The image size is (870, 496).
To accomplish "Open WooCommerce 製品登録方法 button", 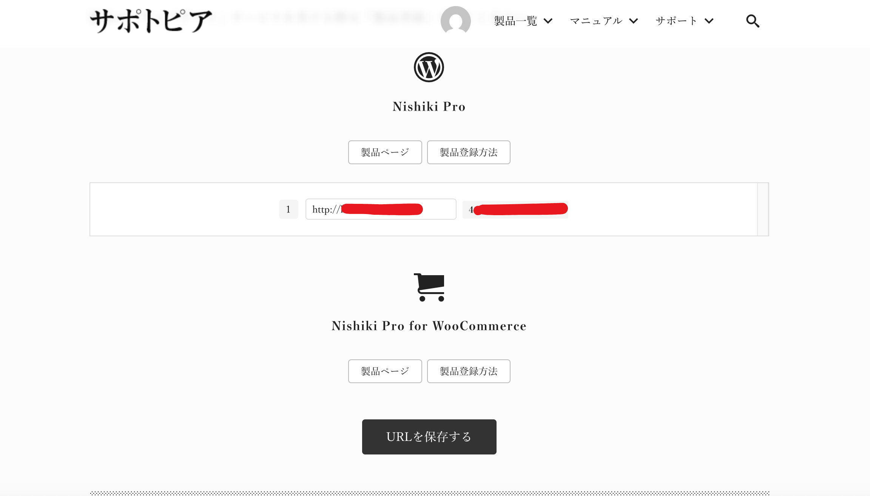I will pyautogui.click(x=469, y=371).
